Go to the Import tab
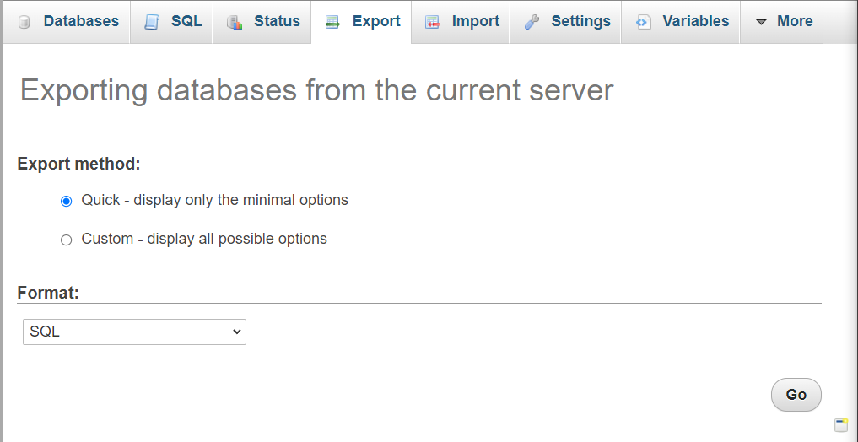 pyautogui.click(x=461, y=22)
